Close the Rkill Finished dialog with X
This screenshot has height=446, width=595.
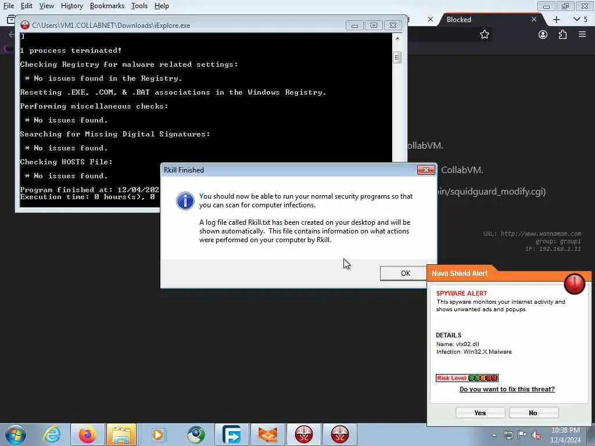426,170
